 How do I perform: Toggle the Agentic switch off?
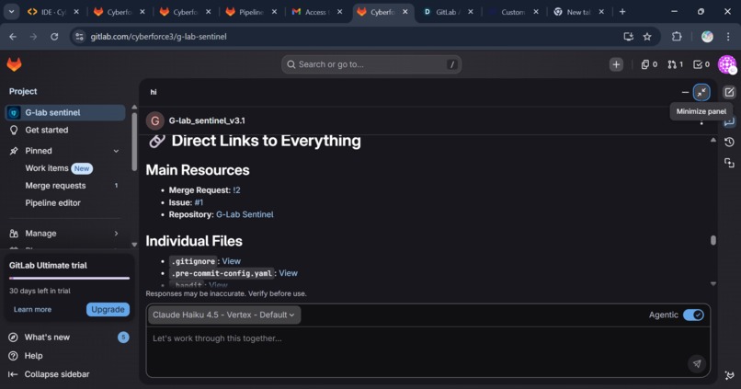click(x=693, y=315)
